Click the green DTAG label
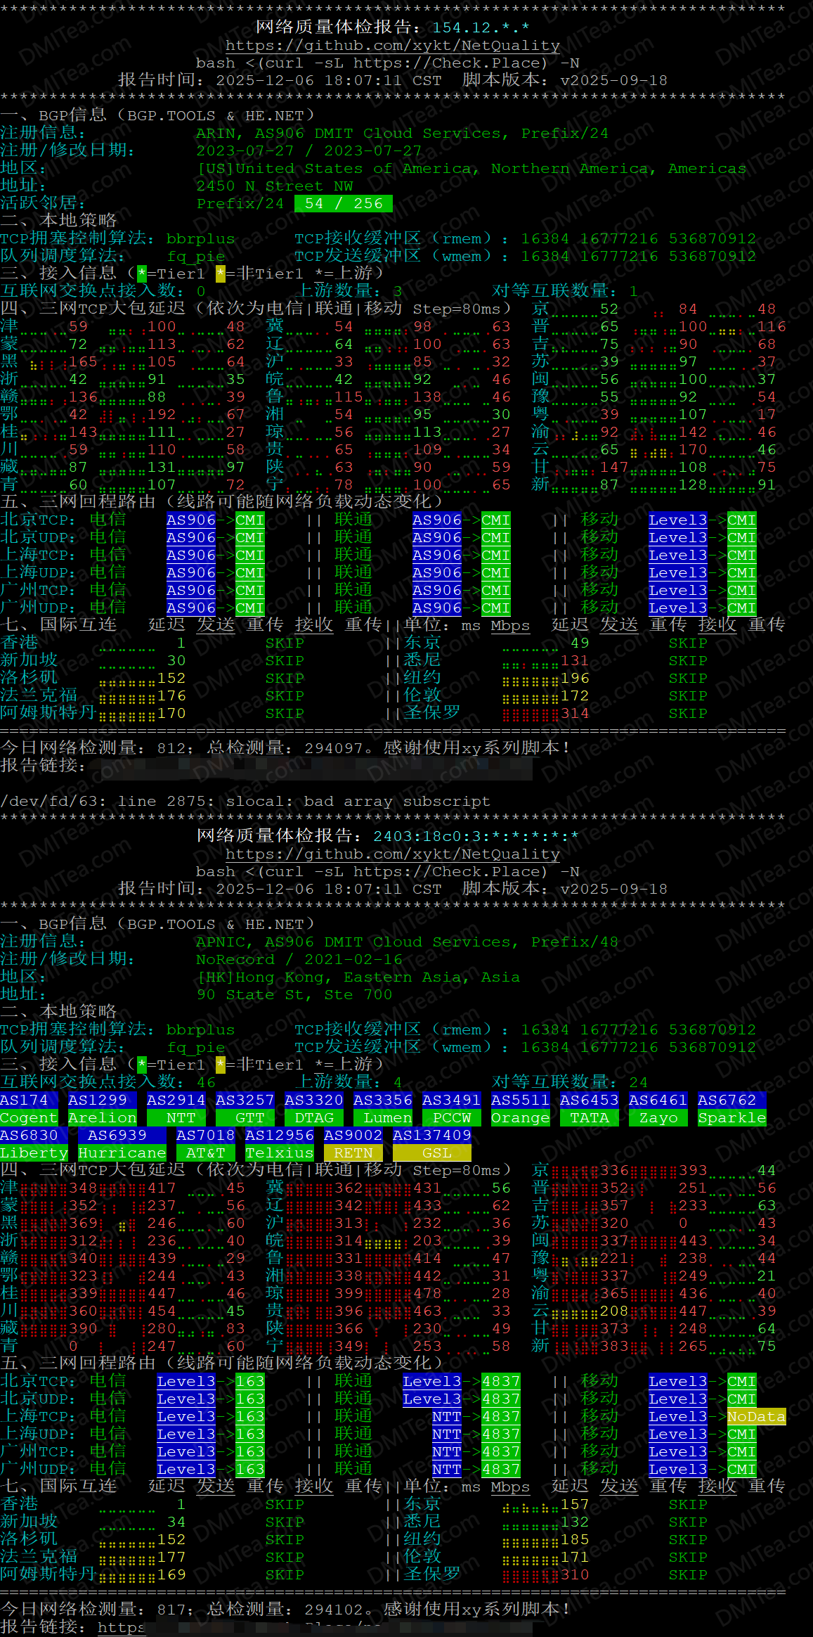Image resolution: width=813 pixels, height=1637 pixels. point(314,1118)
